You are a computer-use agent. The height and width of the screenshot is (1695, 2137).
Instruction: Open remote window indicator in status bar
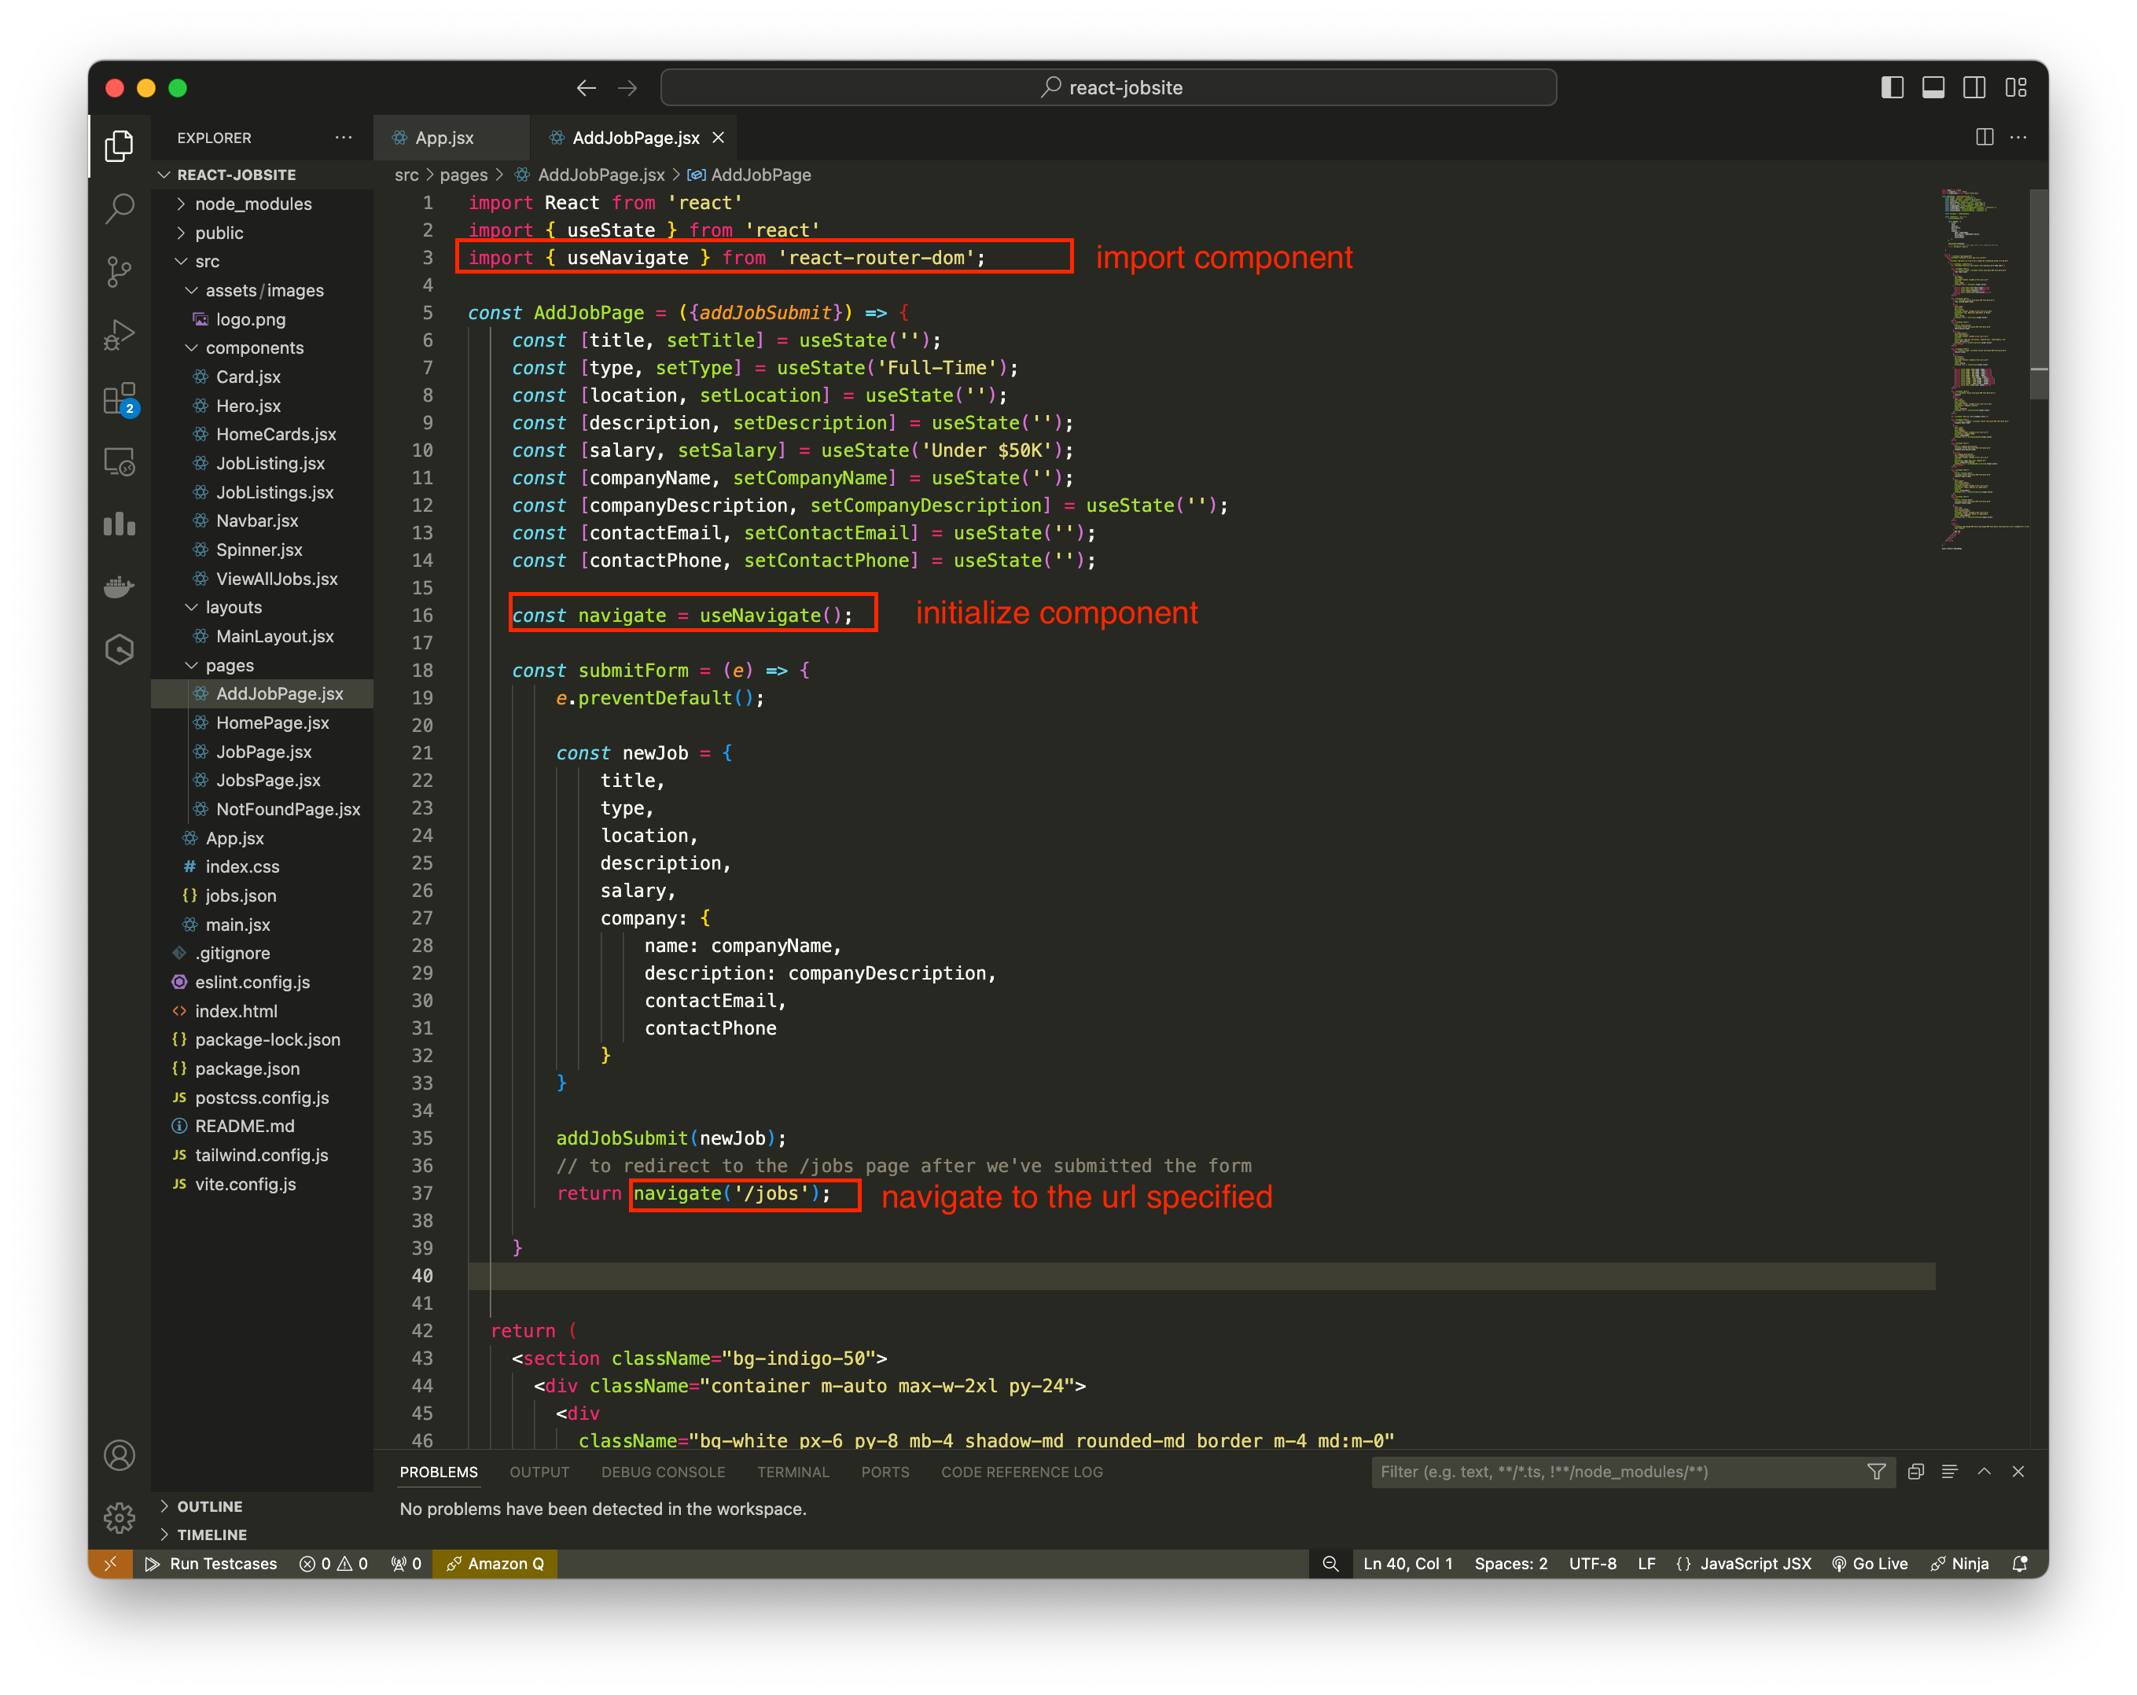pos(110,1563)
